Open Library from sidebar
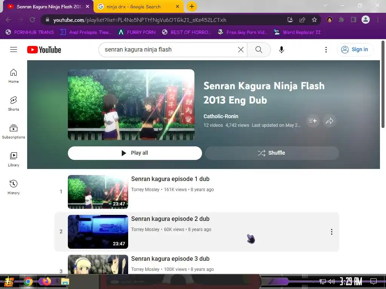Image resolution: width=386 pixels, height=289 pixels. click(x=14, y=160)
